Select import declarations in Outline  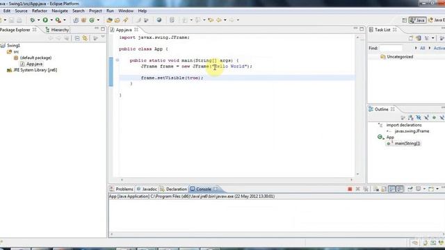[404, 125]
